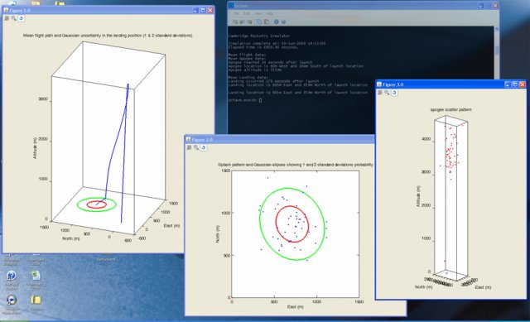Click the 'Altitude (m)' label in Figure 1.0
The height and width of the screenshot is (322, 530).
[35, 148]
